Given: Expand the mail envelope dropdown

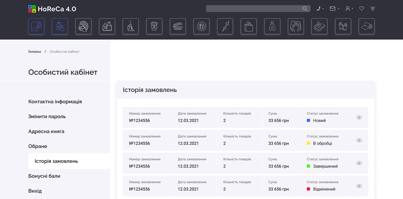Looking at the screenshot, I should click(334, 9).
